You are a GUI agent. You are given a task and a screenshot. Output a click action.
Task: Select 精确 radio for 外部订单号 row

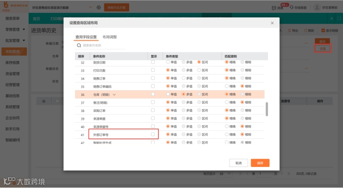(x=227, y=134)
